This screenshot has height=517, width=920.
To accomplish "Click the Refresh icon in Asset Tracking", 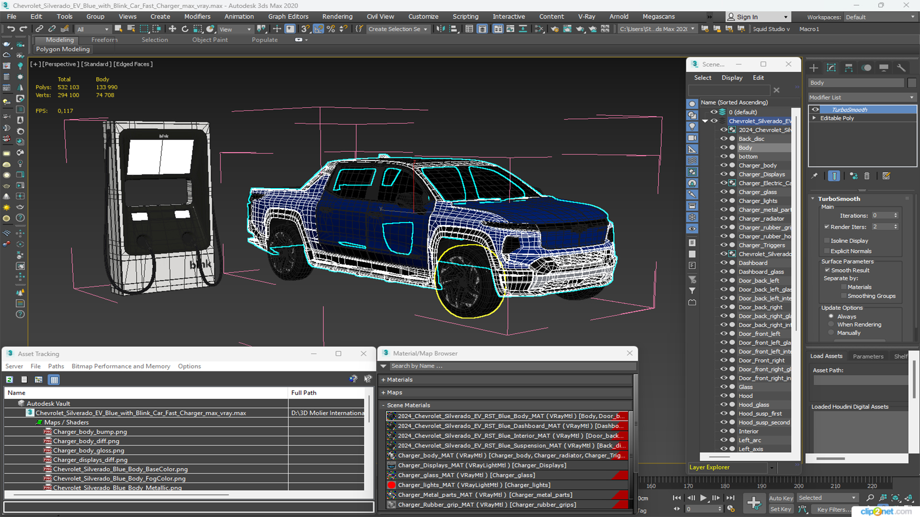I will [9, 380].
